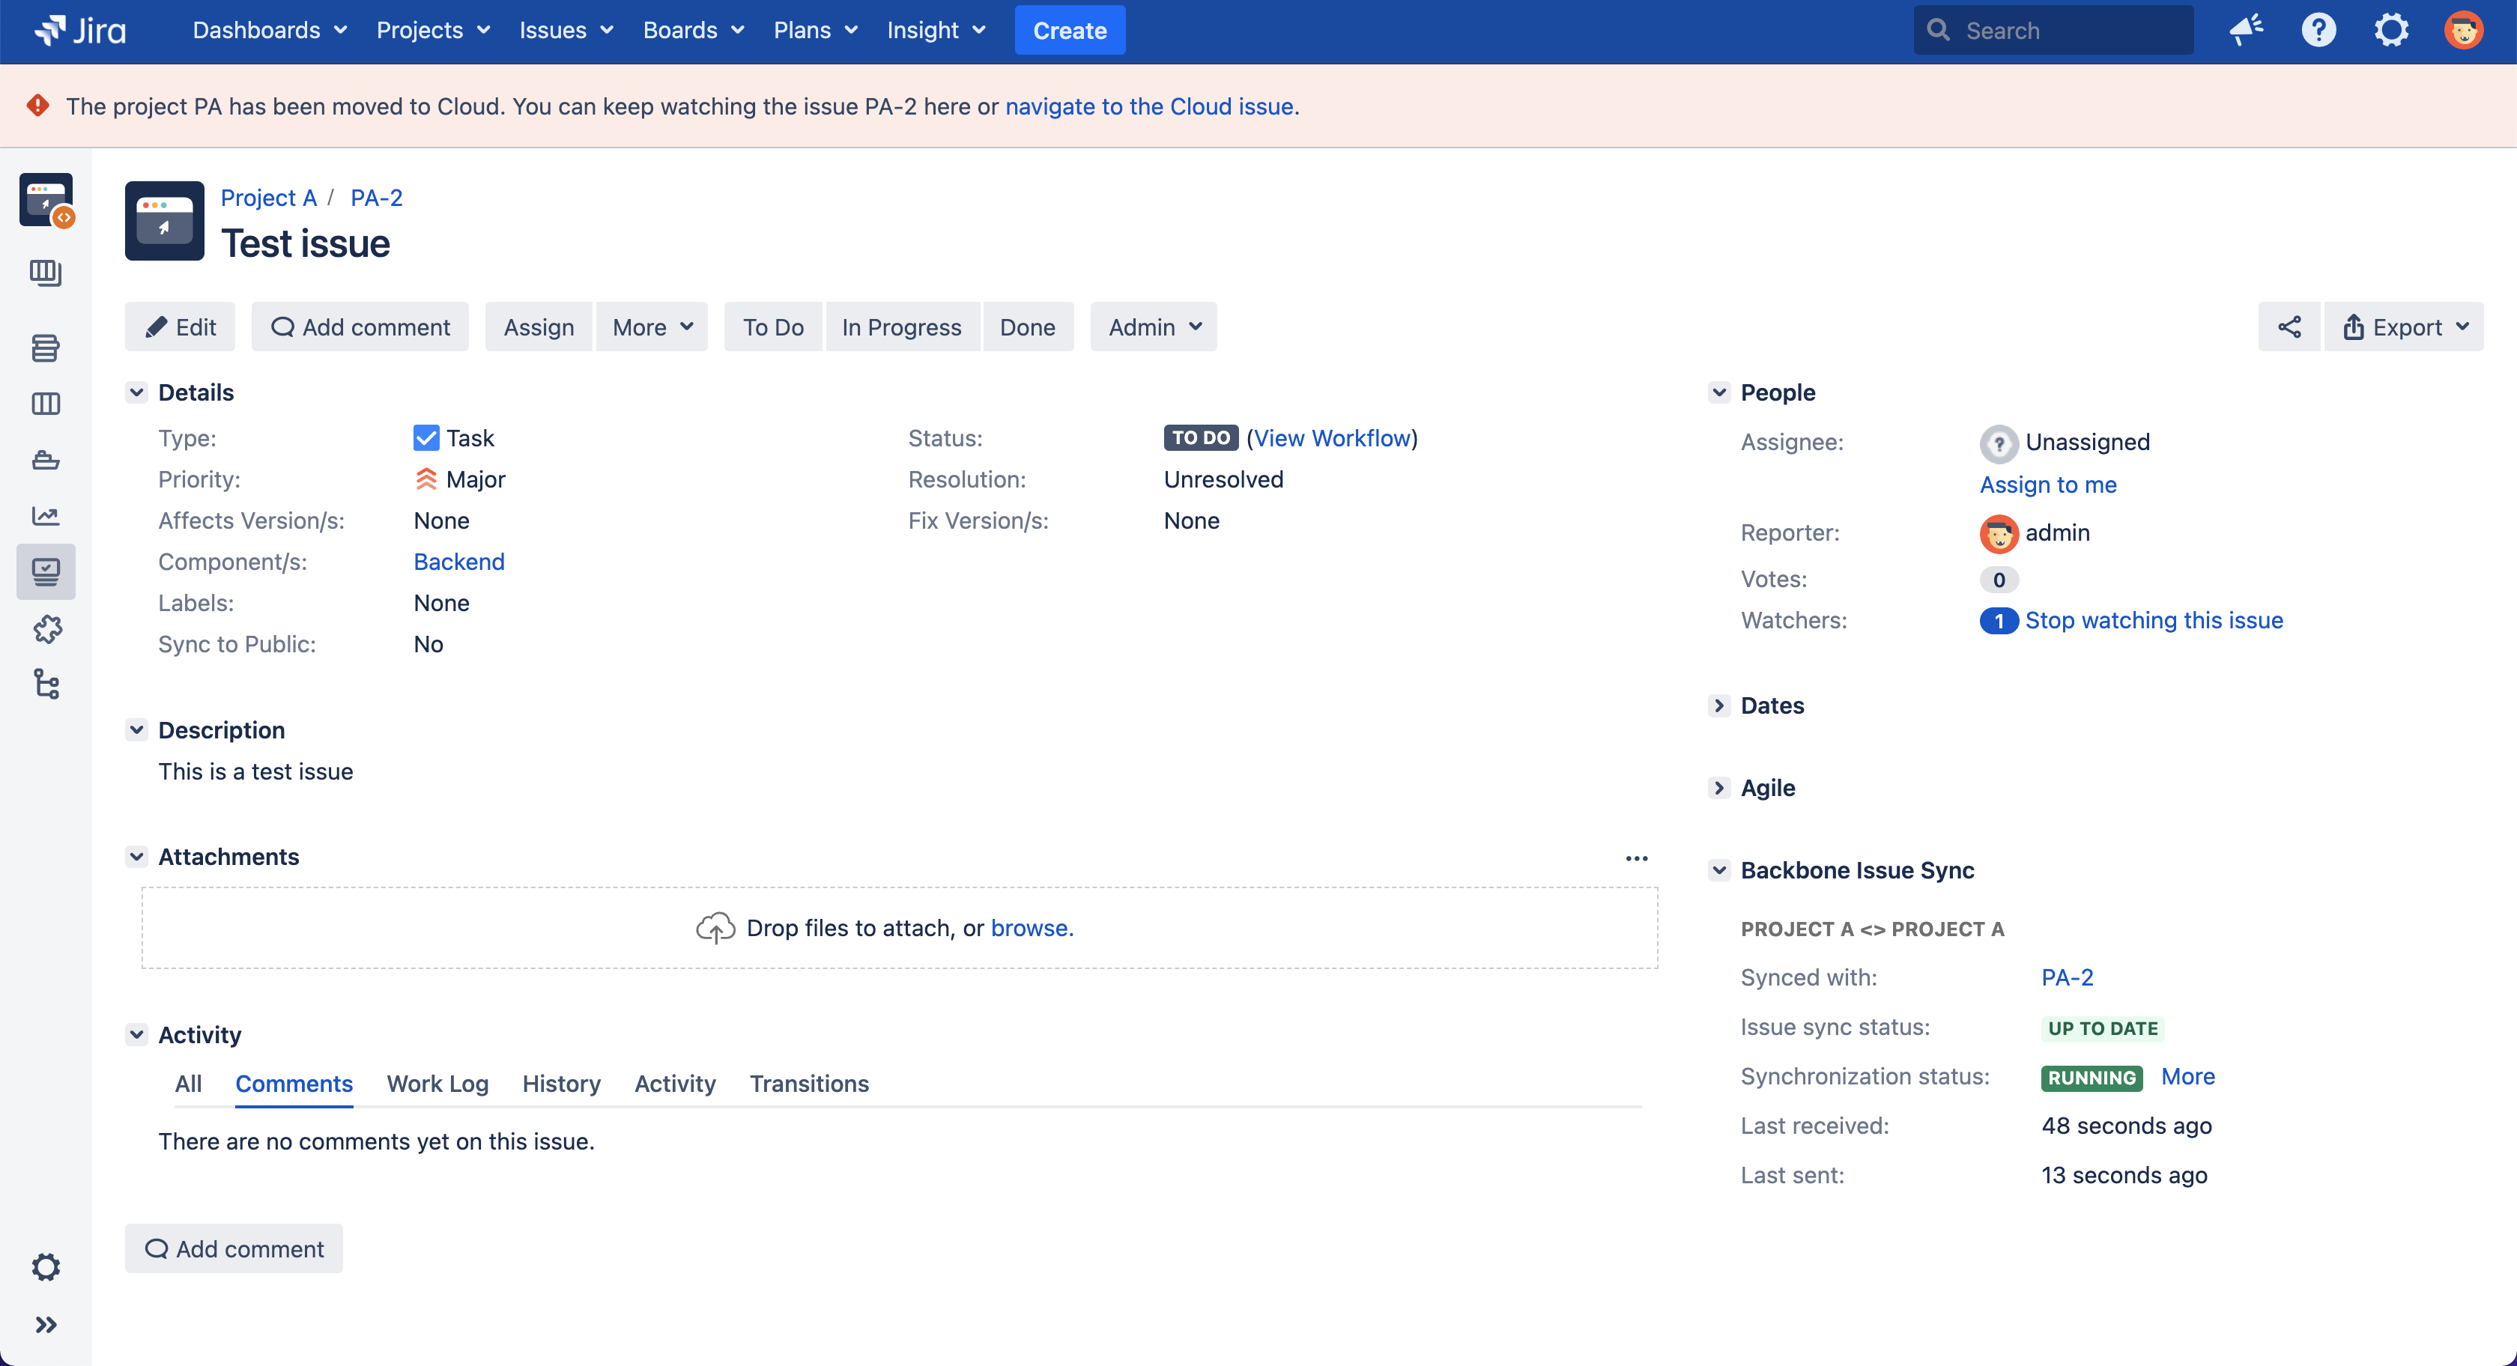Collapse the Backbone Issue Sync panel
Screen dimensions: 2517x1366
point(1718,869)
